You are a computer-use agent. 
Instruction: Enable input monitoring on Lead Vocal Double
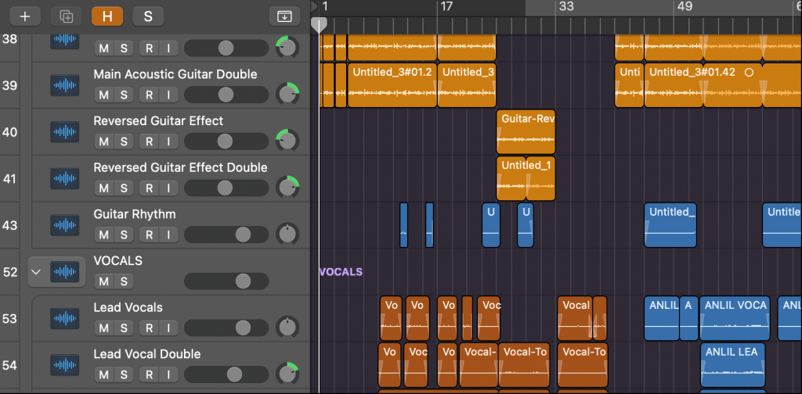point(168,374)
